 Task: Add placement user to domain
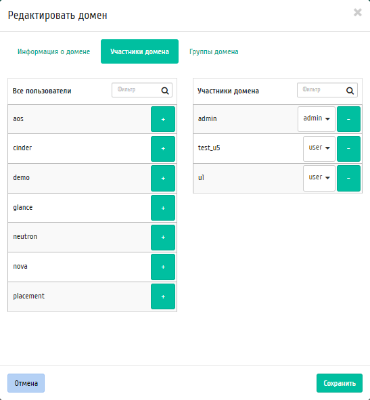point(163,296)
